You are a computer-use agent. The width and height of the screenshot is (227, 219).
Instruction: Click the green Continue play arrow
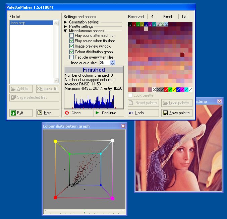[97, 113]
